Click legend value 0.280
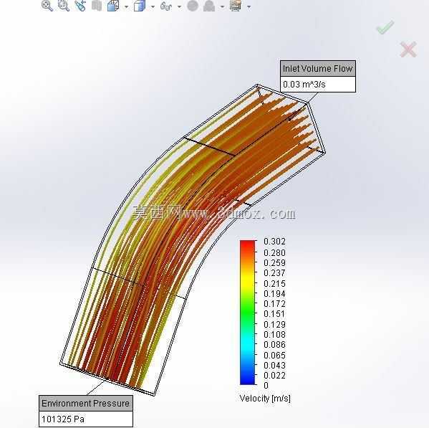The width and height of the screenshot is (429, 428). [x=274, y=252]
